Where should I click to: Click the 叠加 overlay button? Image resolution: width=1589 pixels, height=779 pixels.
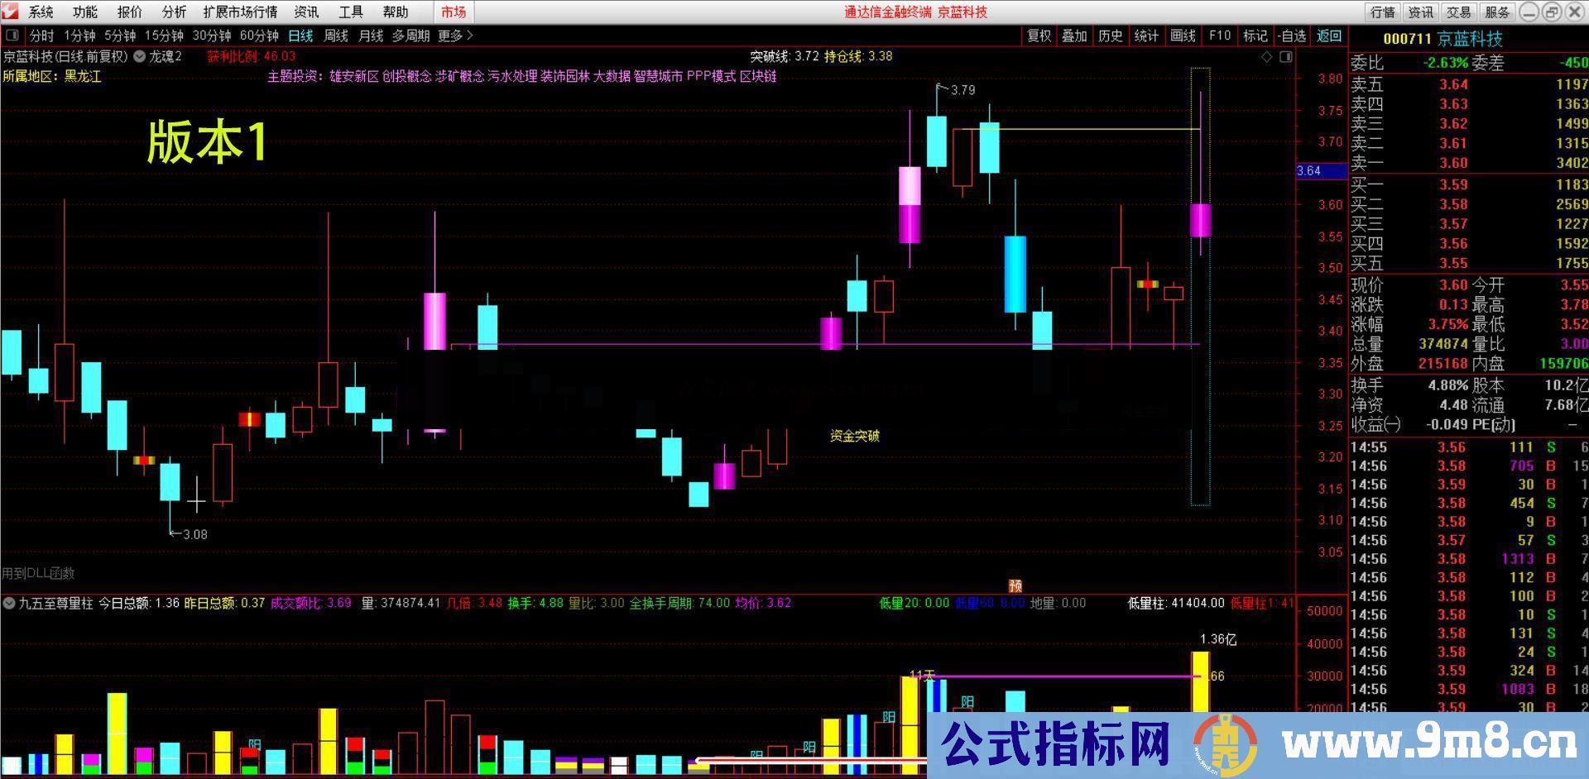point(1074,36)
